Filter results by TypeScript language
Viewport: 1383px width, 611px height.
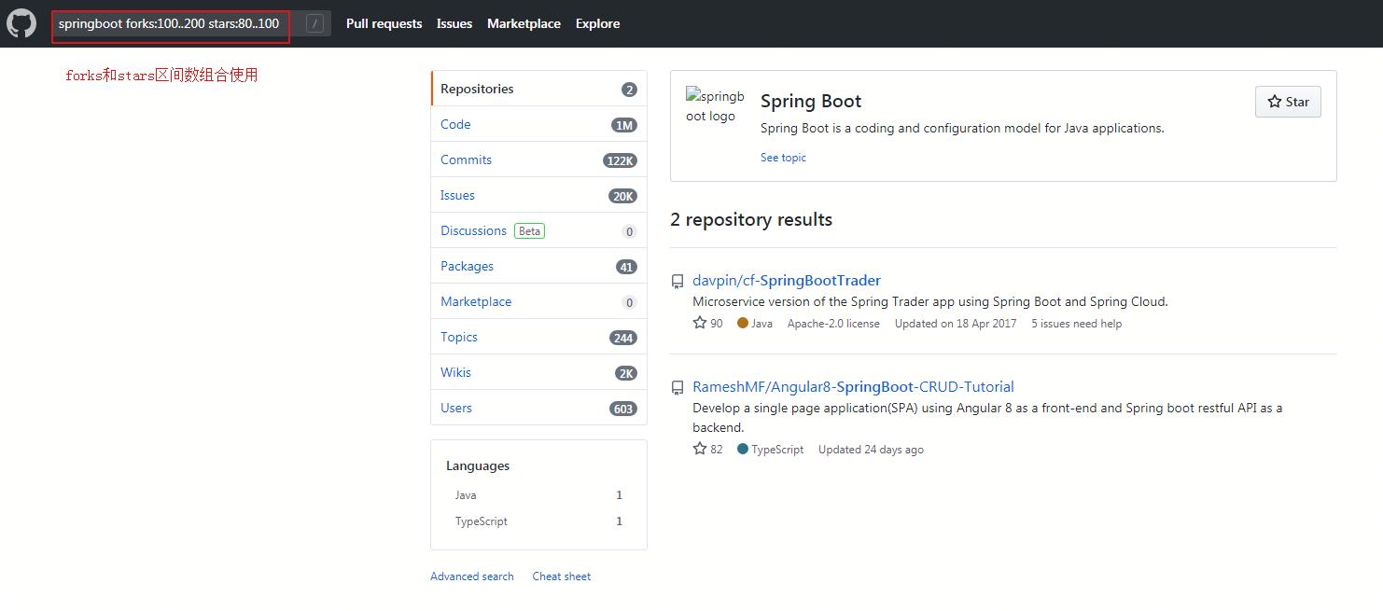(x=538, y=521)
